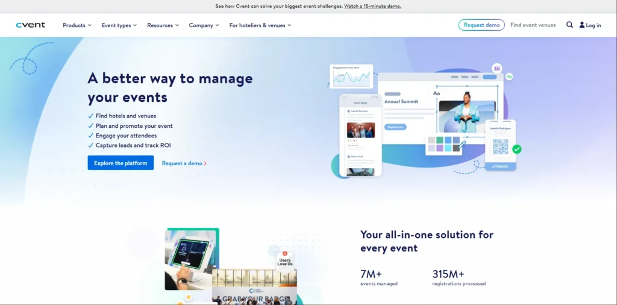This screenshot has width=617, height=305.
Task: Click 'A better way to manage your events' heading
Action: pyautogui.click(x=170, y=87)
